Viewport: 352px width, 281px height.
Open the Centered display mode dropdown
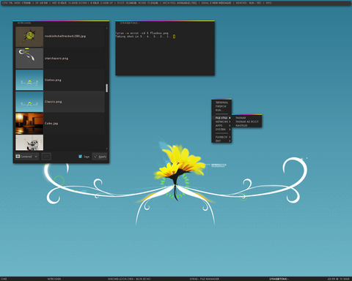pos(26,157)
